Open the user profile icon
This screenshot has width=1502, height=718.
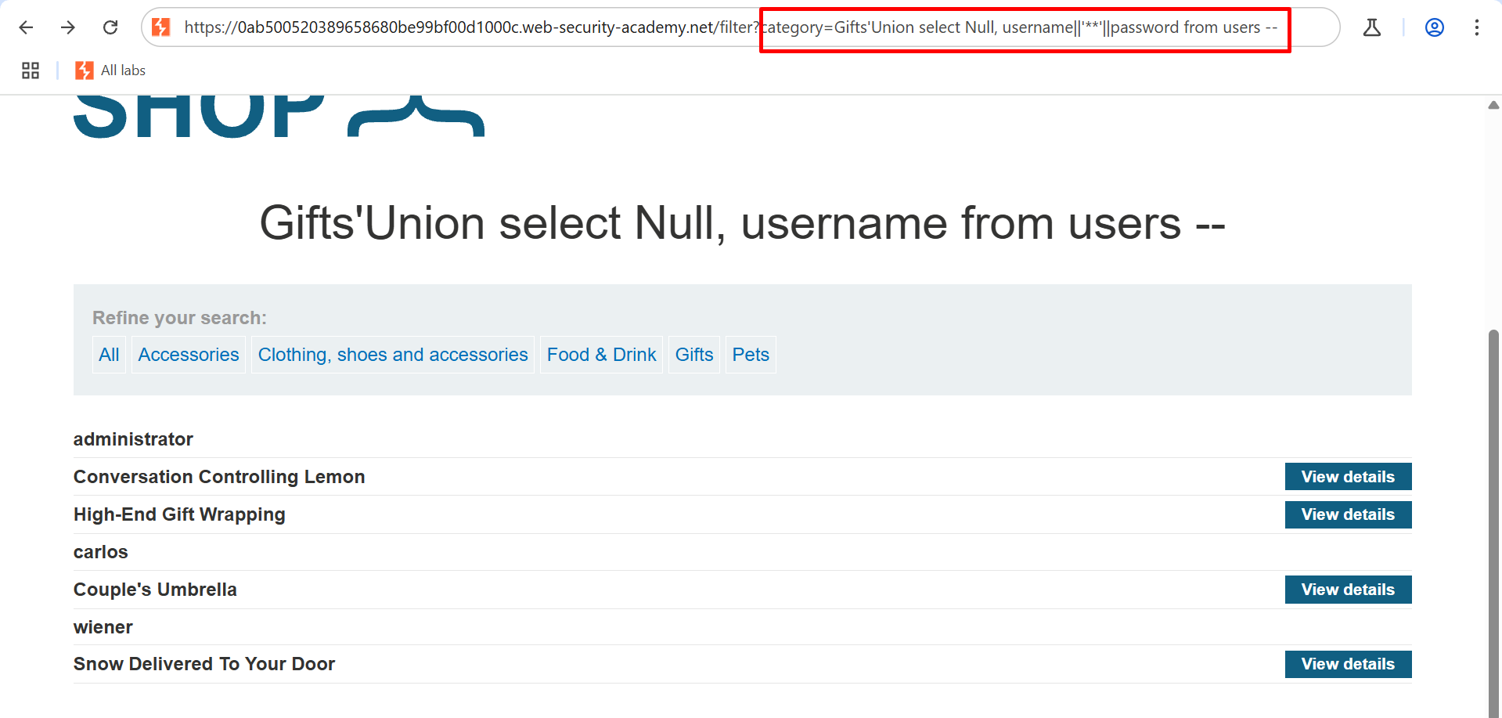(1434, 27)
